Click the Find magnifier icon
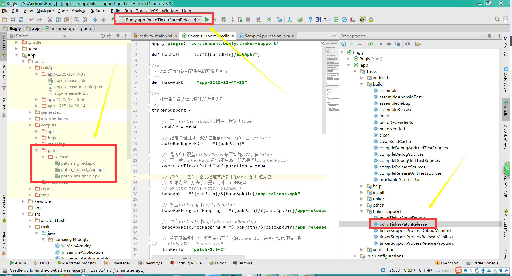Image resolution: width=512 pixels, height=276 pixels. pyautogui.click(x=77, y=20)
